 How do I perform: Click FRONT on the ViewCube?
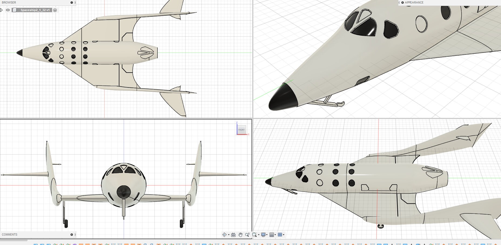tap(241, 130)
